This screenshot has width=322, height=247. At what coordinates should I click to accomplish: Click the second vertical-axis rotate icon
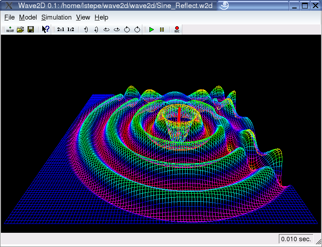[96, 29]
